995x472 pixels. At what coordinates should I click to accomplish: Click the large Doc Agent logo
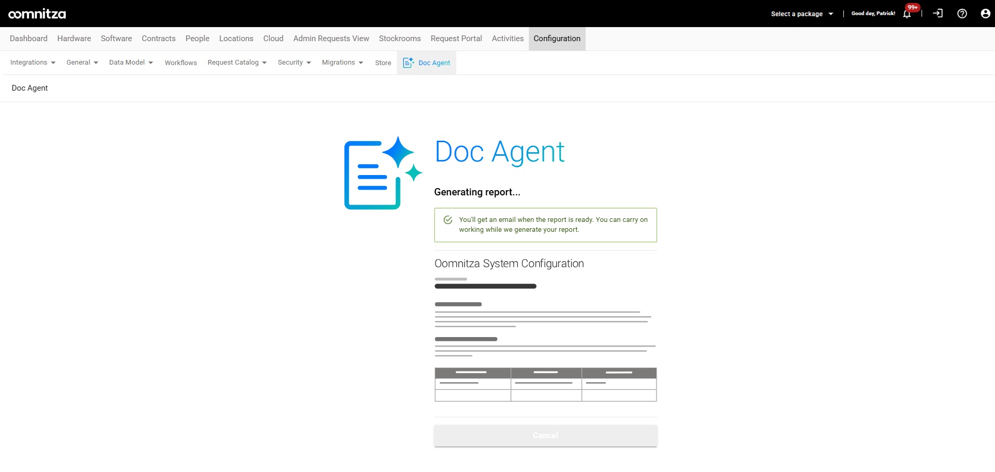point(383,173)
